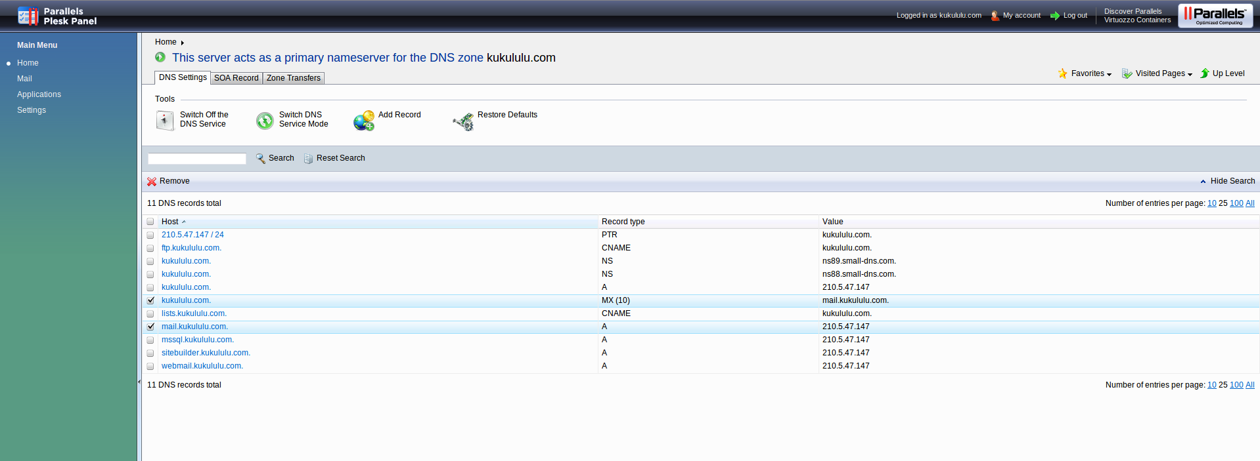The width and height of the screenshot is (1260, 461).
Task: Uncheck the kukululu.com MX (10) record checkbox
Action: [150, 300]
